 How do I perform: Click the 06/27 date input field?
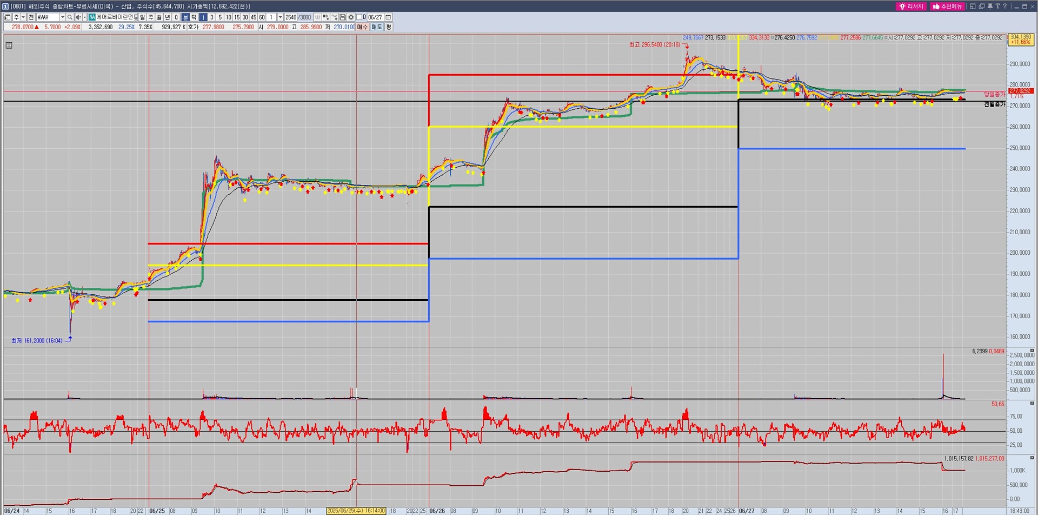tap(375, 17)
